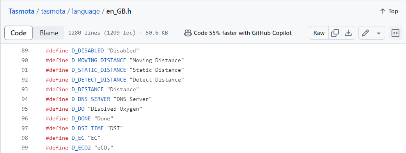406x153 pixels.
Task: Click the GitHub Copilot icon
Action: (188, 33)
